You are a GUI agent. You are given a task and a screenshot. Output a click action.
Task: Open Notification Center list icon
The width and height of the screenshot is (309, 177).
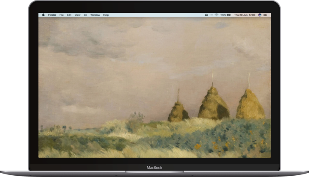[265, 15]
